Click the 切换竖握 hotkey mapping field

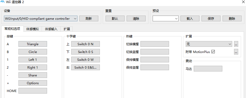coord(155,52)
